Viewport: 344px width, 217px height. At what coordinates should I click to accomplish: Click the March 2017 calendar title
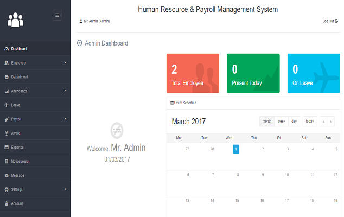click(x=189, y=122)
